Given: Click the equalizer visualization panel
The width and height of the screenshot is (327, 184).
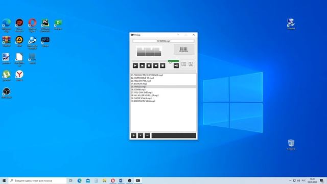Looking at the screenshot, I should click(x=149, y=51).
